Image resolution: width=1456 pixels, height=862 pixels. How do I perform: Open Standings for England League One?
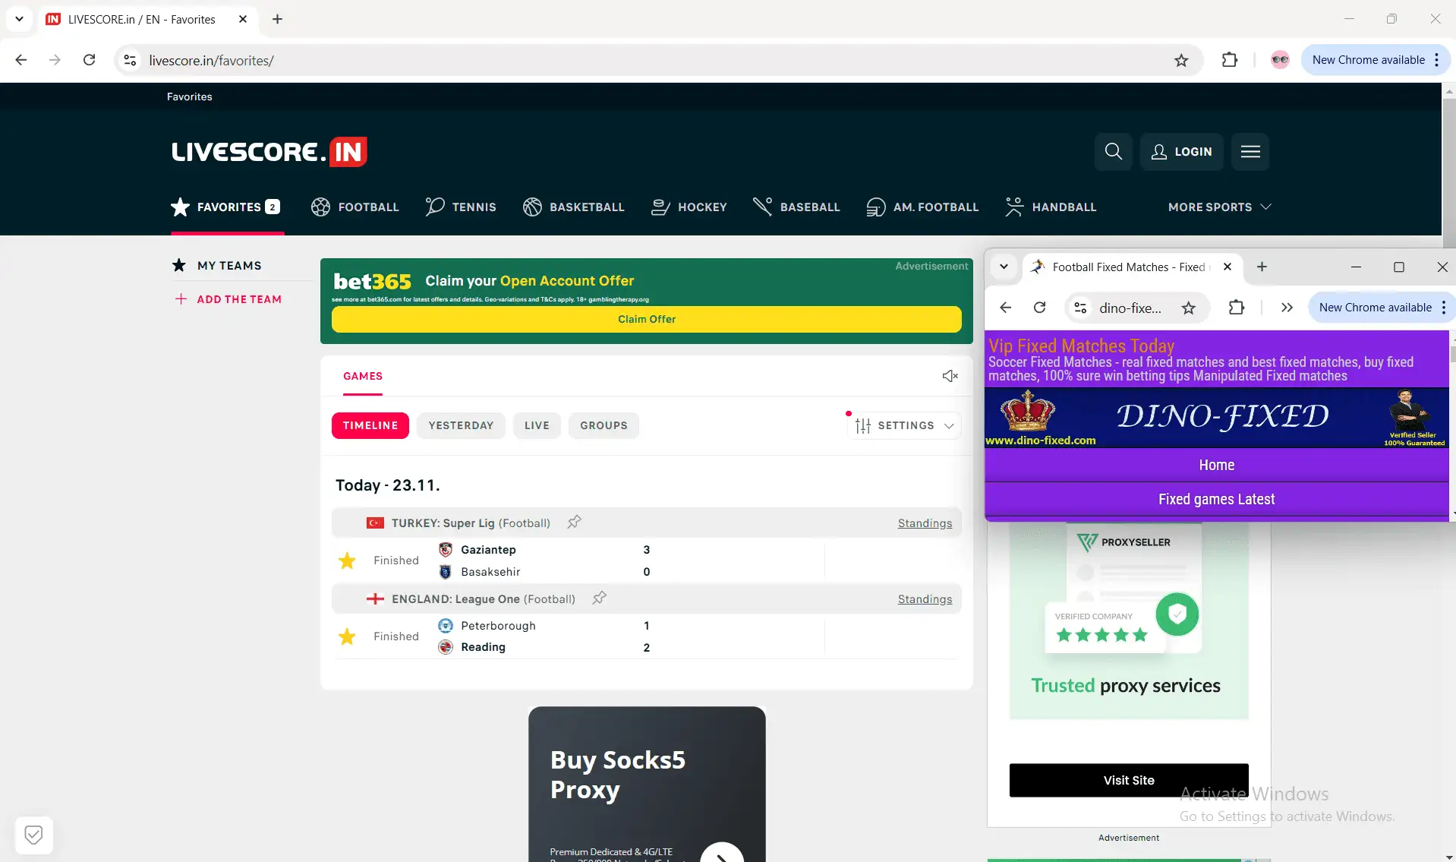(x=925, y=599)
